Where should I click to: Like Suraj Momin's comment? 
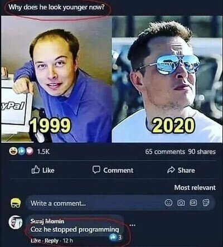point(35,240)
